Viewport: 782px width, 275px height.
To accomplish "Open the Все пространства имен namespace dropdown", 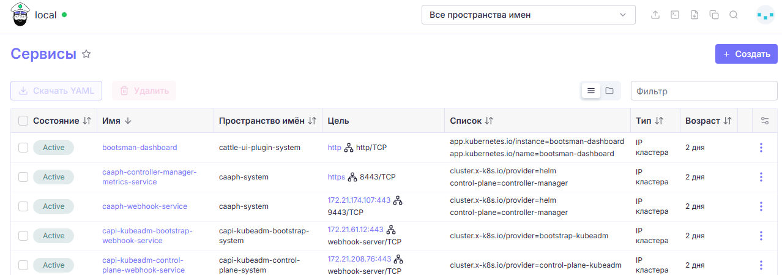I will 529,15.
